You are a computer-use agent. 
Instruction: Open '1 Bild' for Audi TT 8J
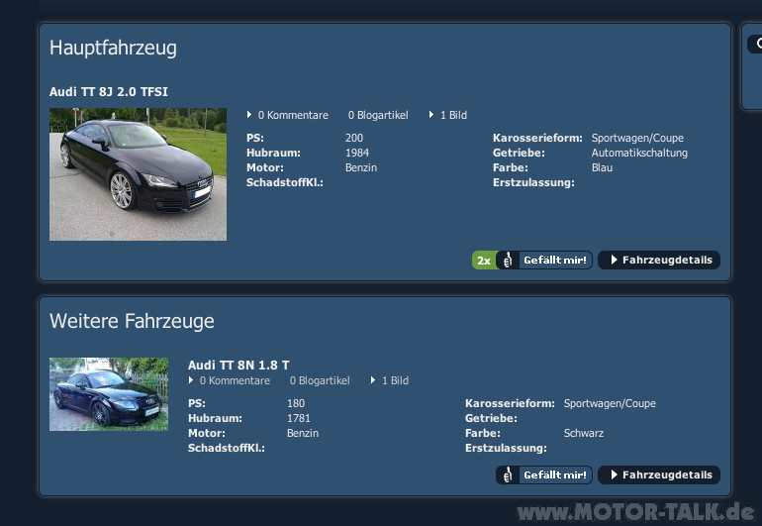click(452, 116)
